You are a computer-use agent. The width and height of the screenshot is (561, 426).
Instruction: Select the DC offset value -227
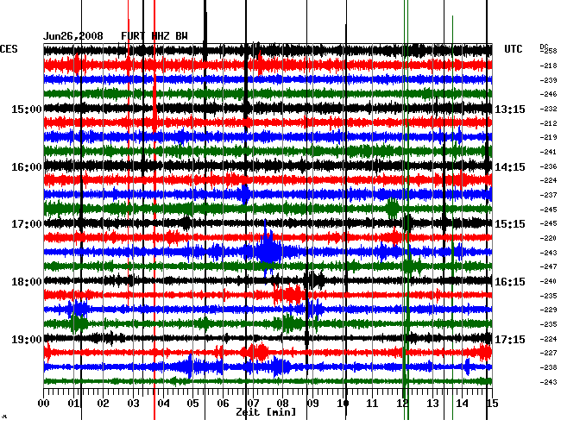click(x=548, y=353)
